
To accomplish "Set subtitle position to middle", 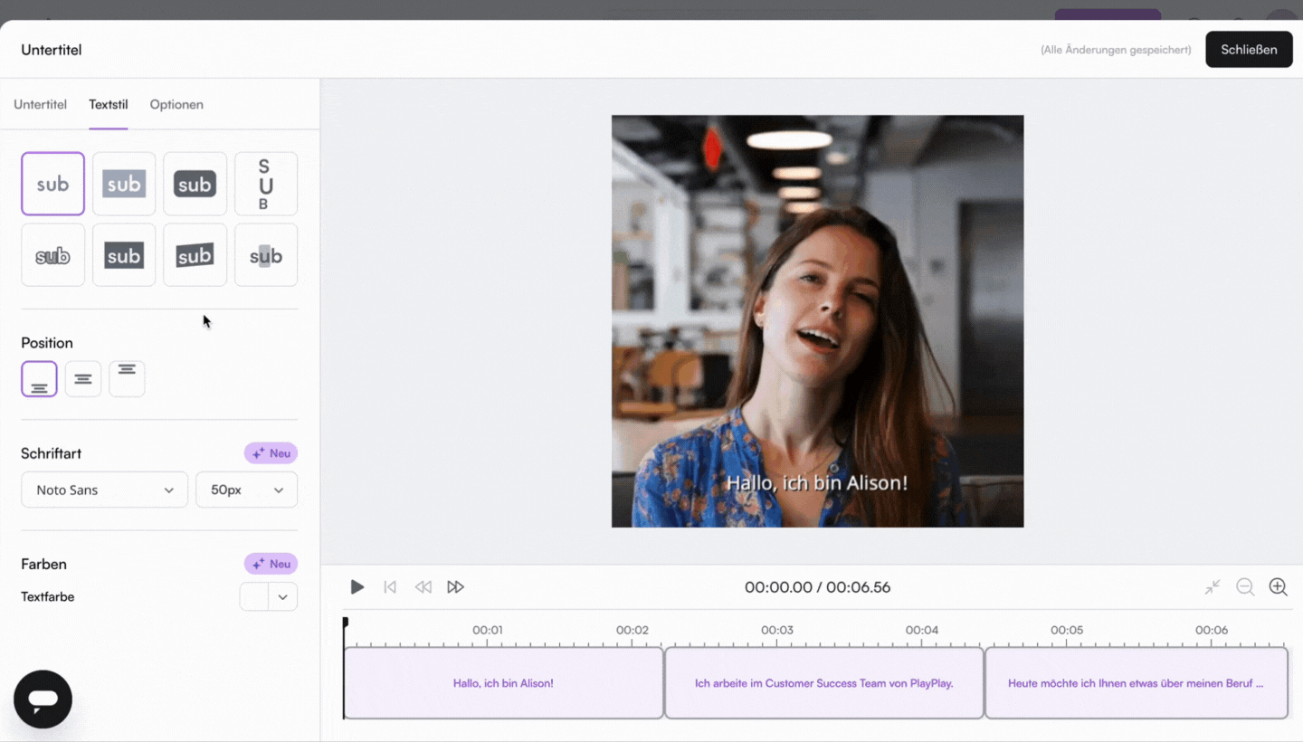I will [x=83, y=379].
